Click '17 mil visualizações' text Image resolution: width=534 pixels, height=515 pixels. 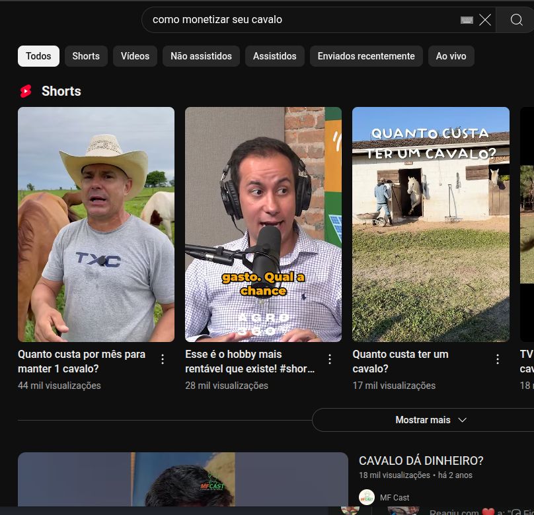(x=394, y=386)
